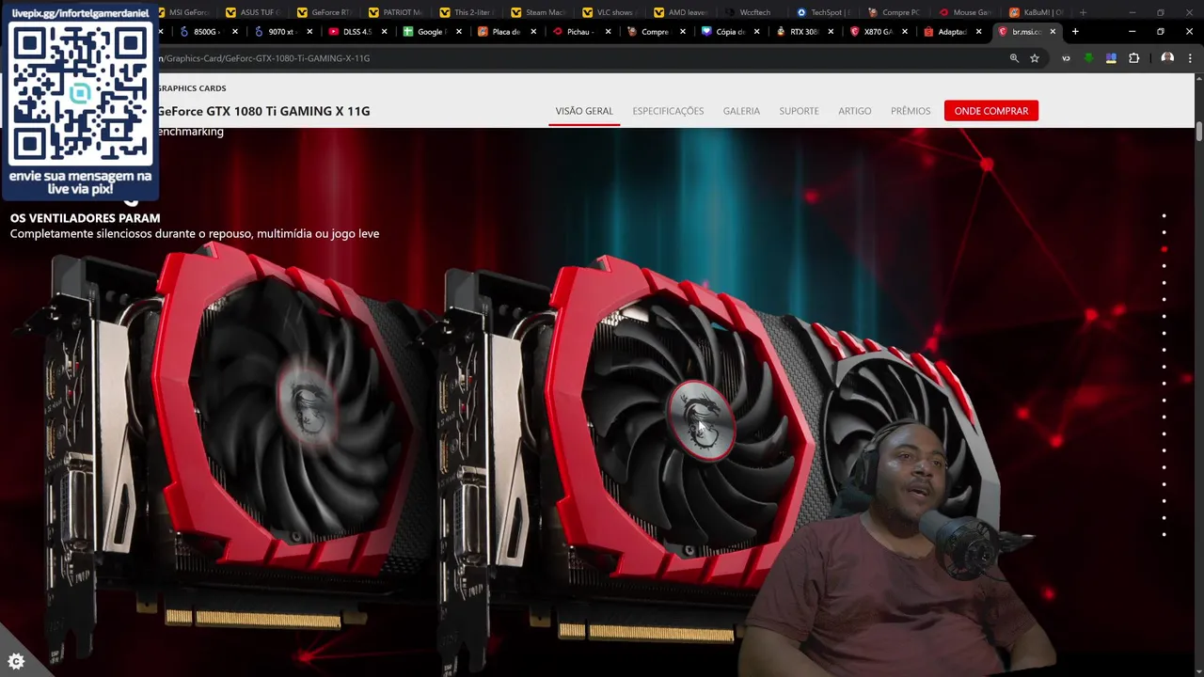
Task: Close the RTX 308 tab
Action: click(831, 31)
